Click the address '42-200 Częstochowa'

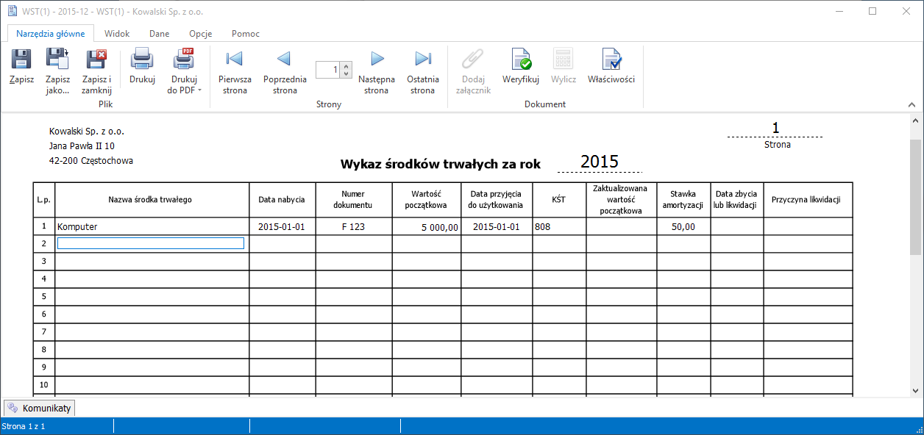(x=91, y=161)
